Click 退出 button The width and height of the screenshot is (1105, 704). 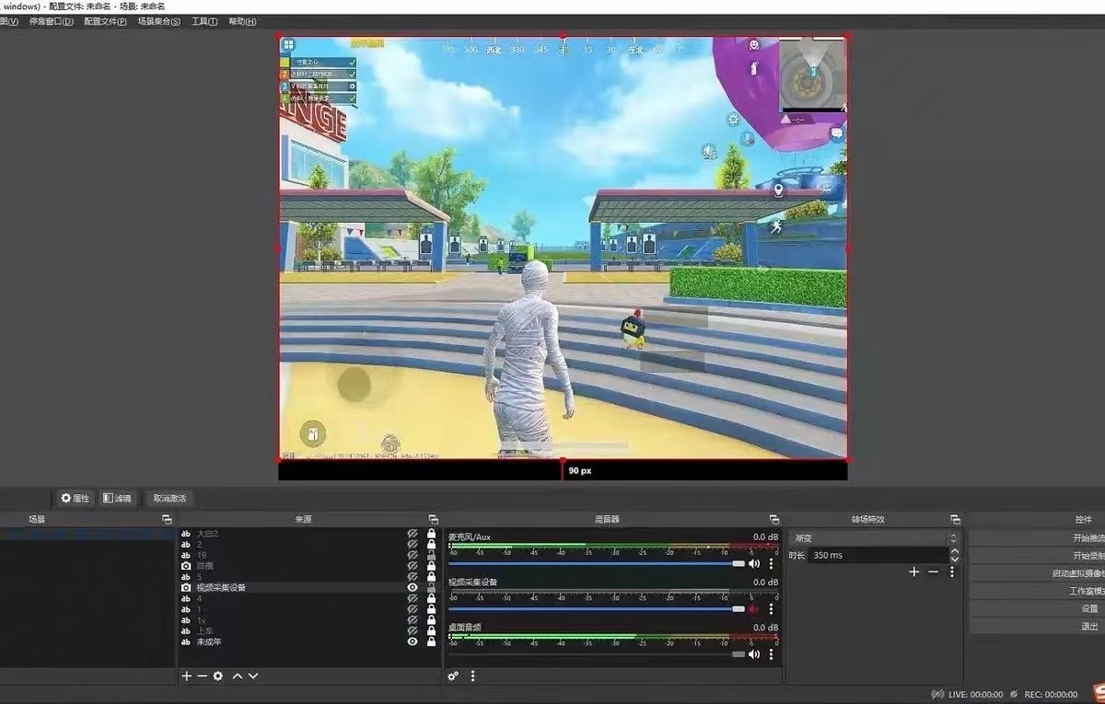click(x=1037, y=626)
